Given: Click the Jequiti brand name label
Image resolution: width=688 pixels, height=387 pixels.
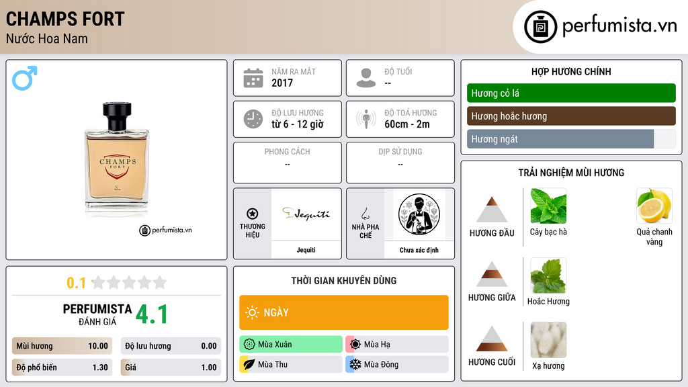Looking at the screenshot, I should (x=306, y=250).
